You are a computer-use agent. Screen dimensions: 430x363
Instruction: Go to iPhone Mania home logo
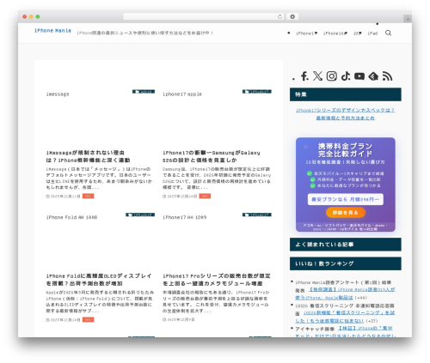[52, 31]
